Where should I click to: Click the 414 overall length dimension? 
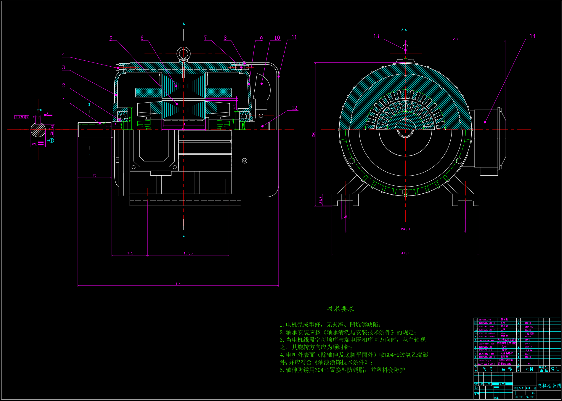178,284
